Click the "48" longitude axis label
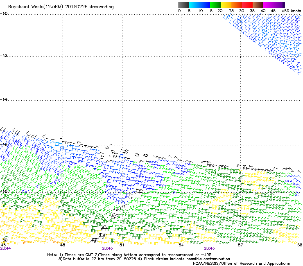This screenshot has height=266, width=303. (x=63, y=245)
